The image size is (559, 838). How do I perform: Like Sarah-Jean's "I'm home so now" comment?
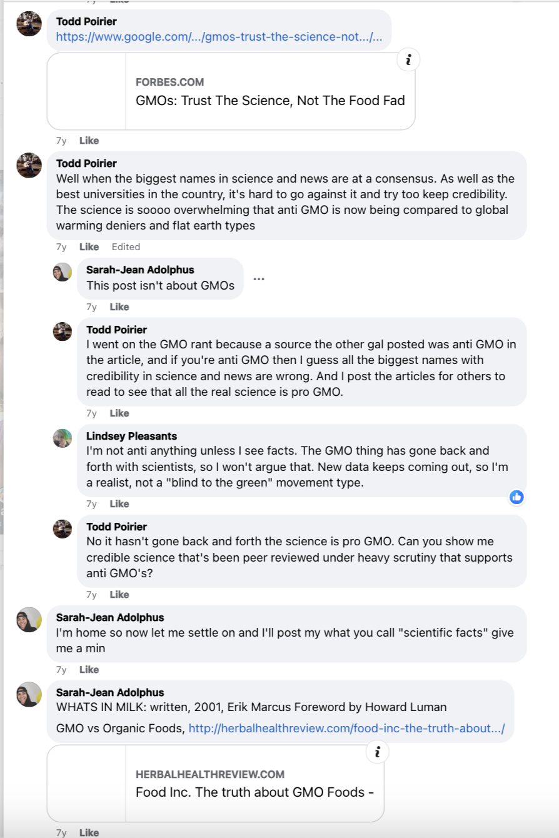[x=89, y=670]
